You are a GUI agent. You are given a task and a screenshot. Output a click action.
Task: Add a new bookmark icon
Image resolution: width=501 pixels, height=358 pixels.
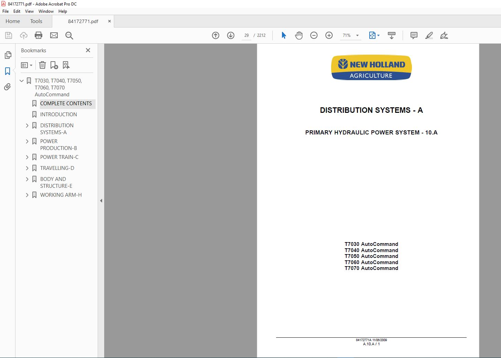[x=54, y=65]
